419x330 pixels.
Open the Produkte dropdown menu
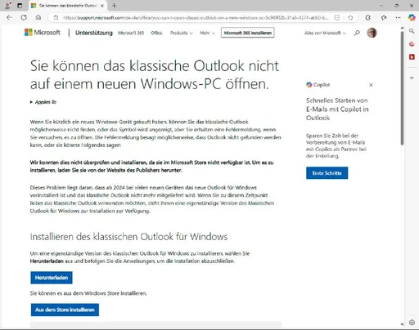[x=182, y=33]
